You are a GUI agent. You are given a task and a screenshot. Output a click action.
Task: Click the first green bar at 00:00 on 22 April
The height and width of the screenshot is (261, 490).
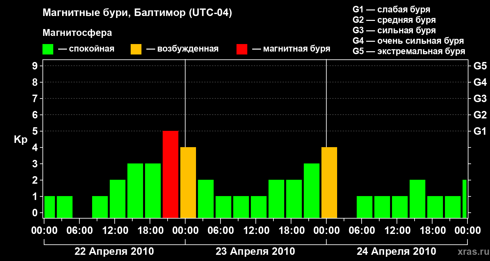[x=50, y=207]
